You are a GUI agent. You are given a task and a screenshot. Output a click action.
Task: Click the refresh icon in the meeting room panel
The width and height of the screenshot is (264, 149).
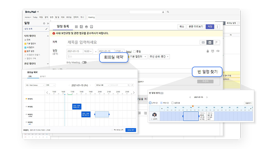click(x=132, y=85)
